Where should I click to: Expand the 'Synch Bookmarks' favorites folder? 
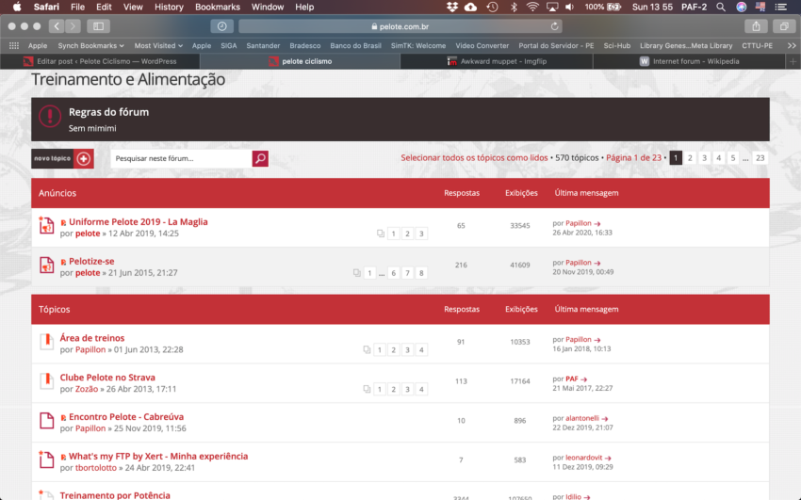pyautogui.click(x=91, y=45)
